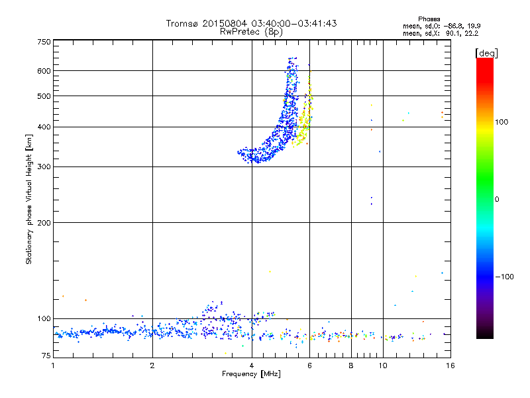The height and width of the screenshot is (398, 530).
Task: Click the x-axis tick label '8'
Action: pyautogui.click(x=351, y=365)
